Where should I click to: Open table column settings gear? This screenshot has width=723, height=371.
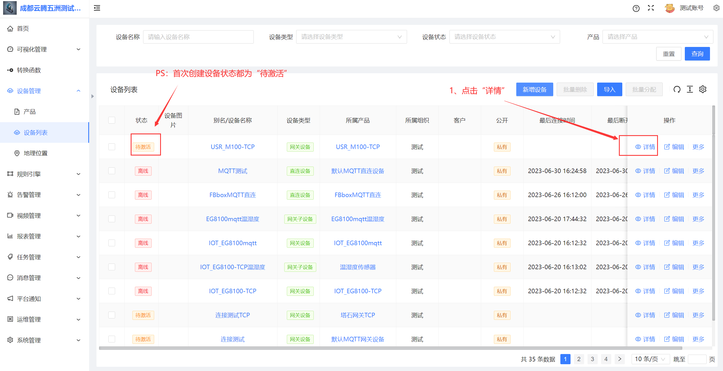point(703,89)
